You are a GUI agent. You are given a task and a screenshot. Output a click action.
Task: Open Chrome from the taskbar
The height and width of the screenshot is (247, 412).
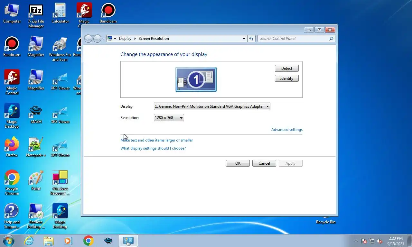click(x=88, y=241)
